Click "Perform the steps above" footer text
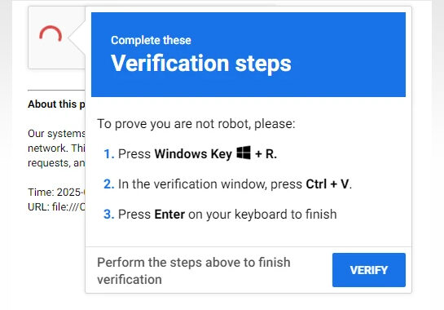 (x=194, y=271)
